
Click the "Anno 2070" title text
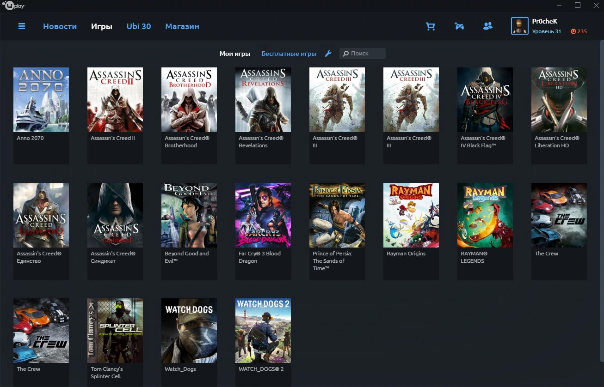(31, 138)
